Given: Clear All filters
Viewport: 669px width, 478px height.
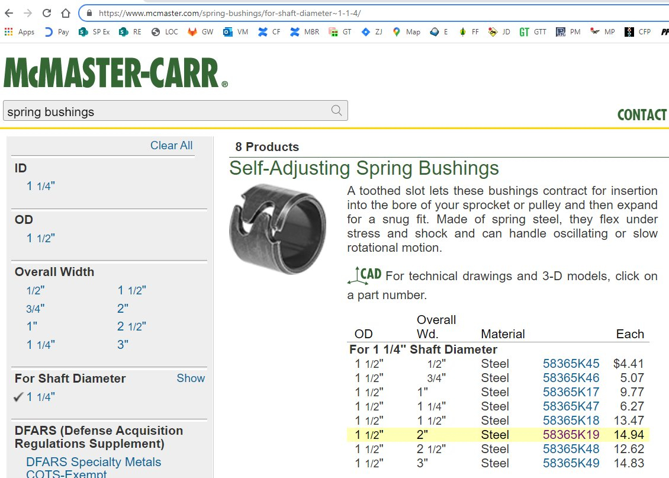Looking at the screenshot, I should (x=171, y=145).
